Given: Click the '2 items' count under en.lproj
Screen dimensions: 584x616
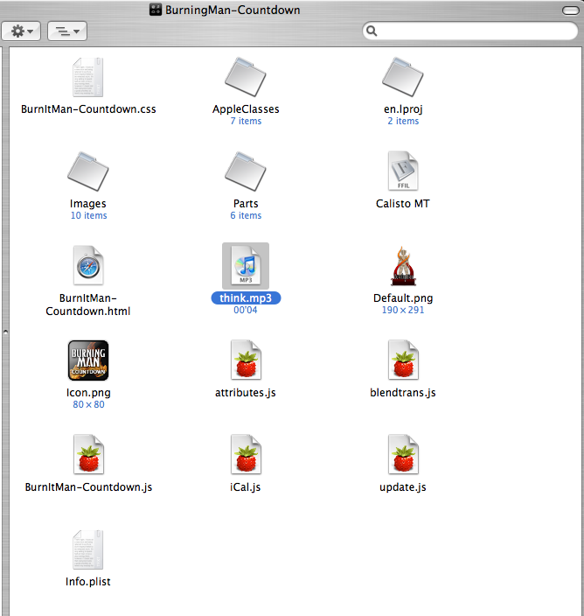Looking at the screenshot, I should click(x=403, y=121).
